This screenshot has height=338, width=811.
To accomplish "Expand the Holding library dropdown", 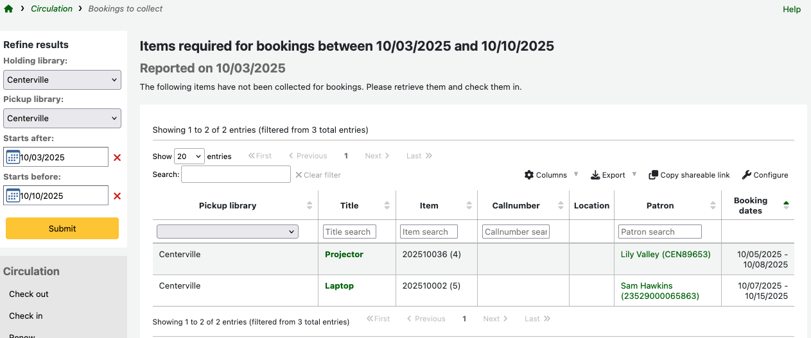I will pos(62,80).
